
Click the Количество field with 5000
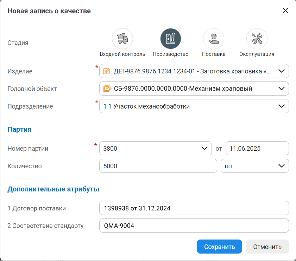[158, 166]
